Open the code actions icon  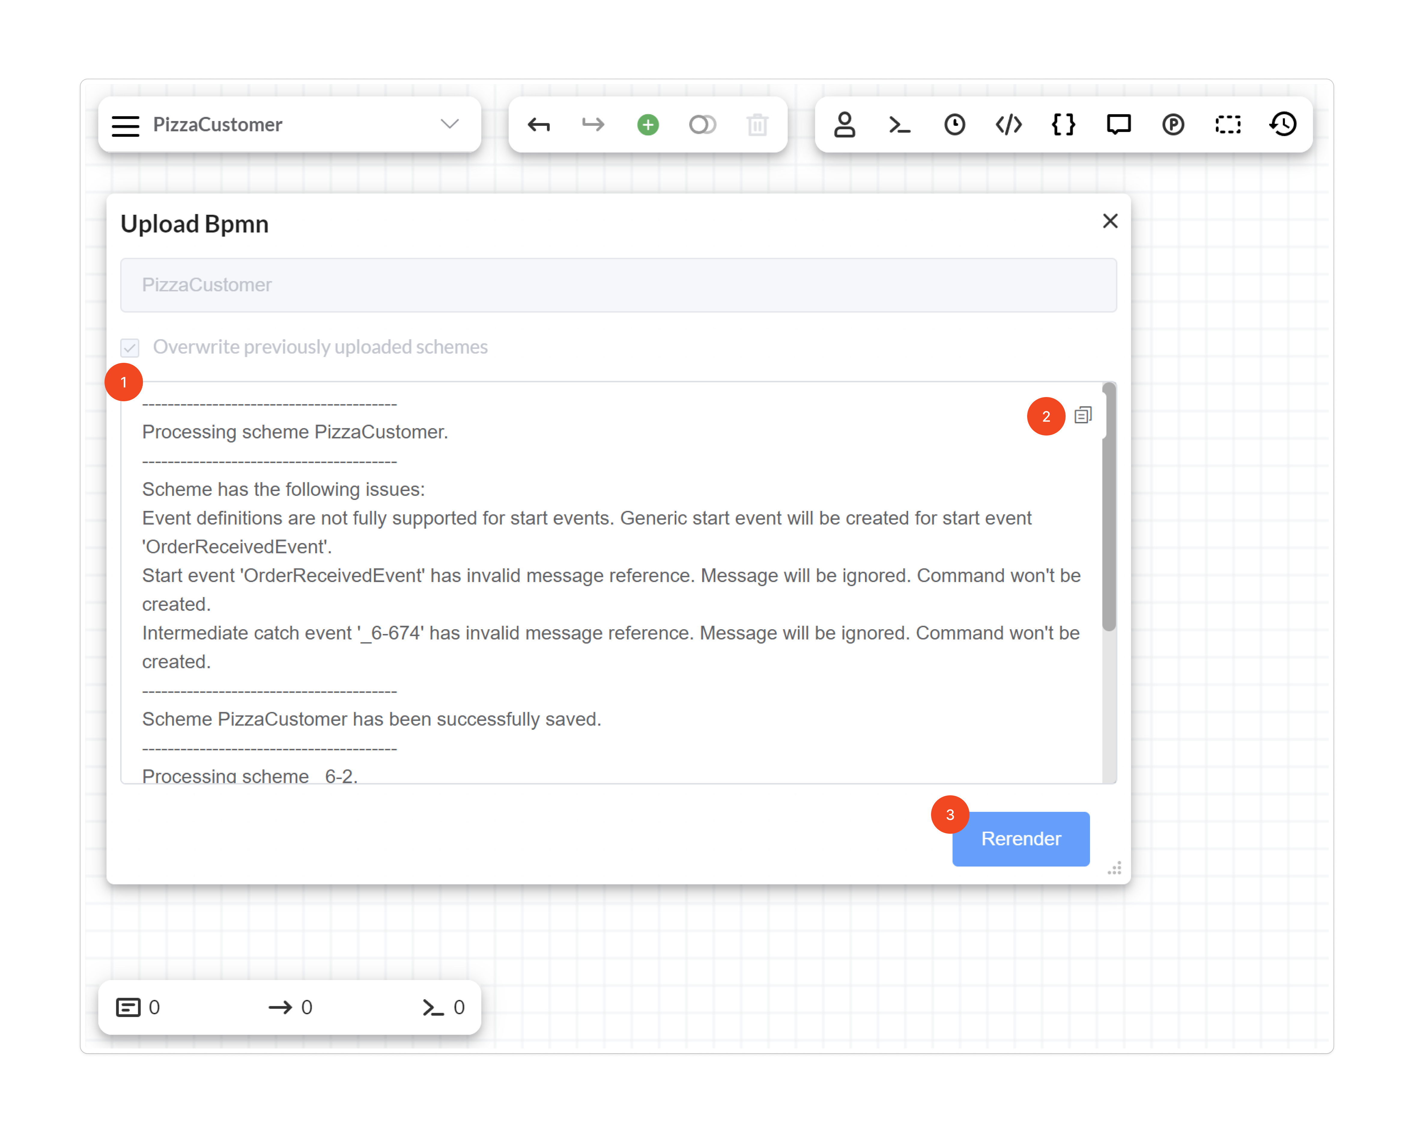1009,125
